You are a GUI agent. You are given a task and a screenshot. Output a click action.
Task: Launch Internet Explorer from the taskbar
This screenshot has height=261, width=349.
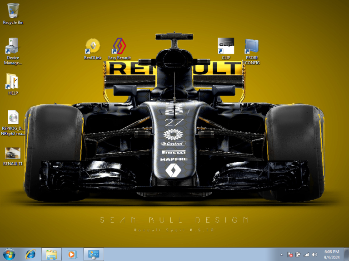30,254
